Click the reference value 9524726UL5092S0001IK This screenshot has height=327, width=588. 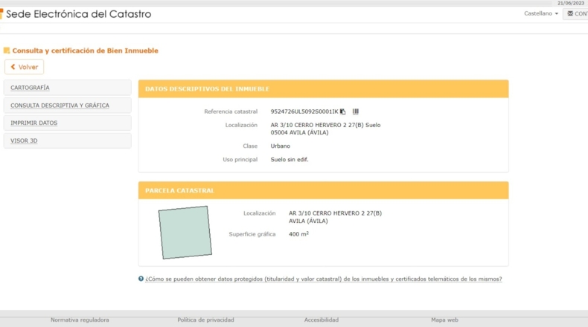304,111
